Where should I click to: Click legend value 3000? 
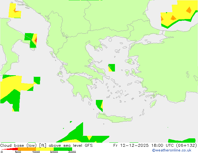click(72, 152)
